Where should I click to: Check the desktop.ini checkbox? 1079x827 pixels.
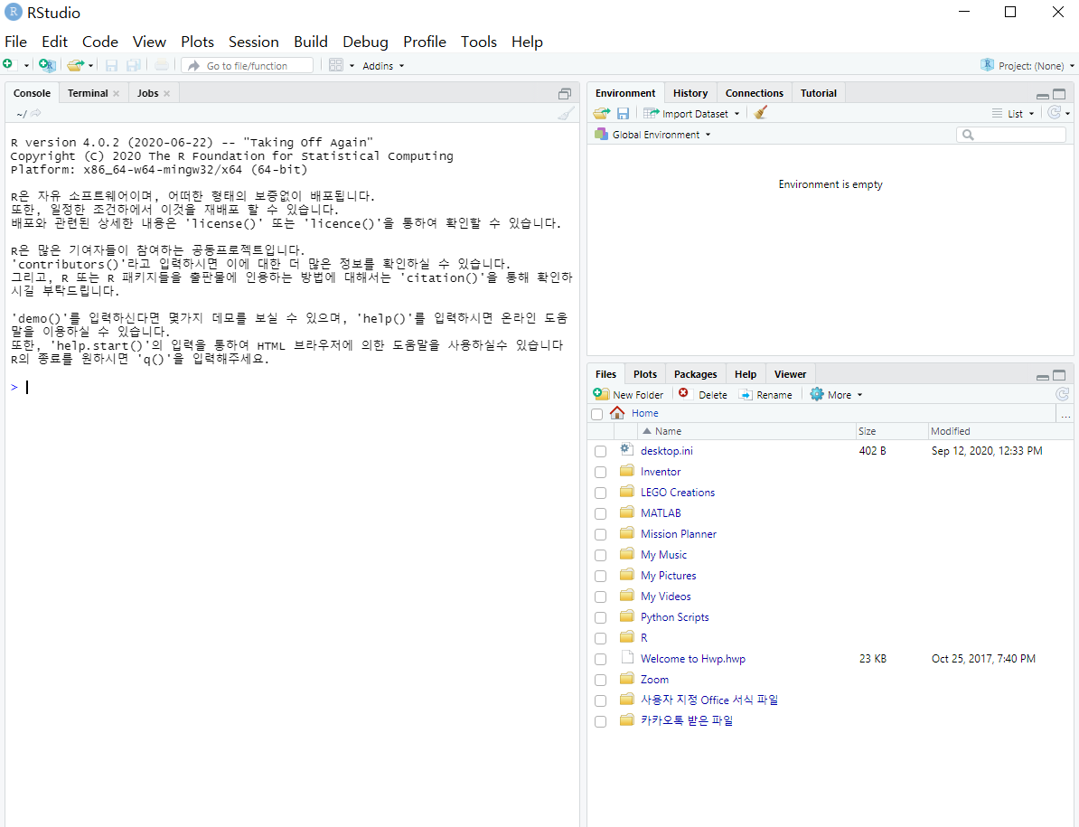pos(601,451)
